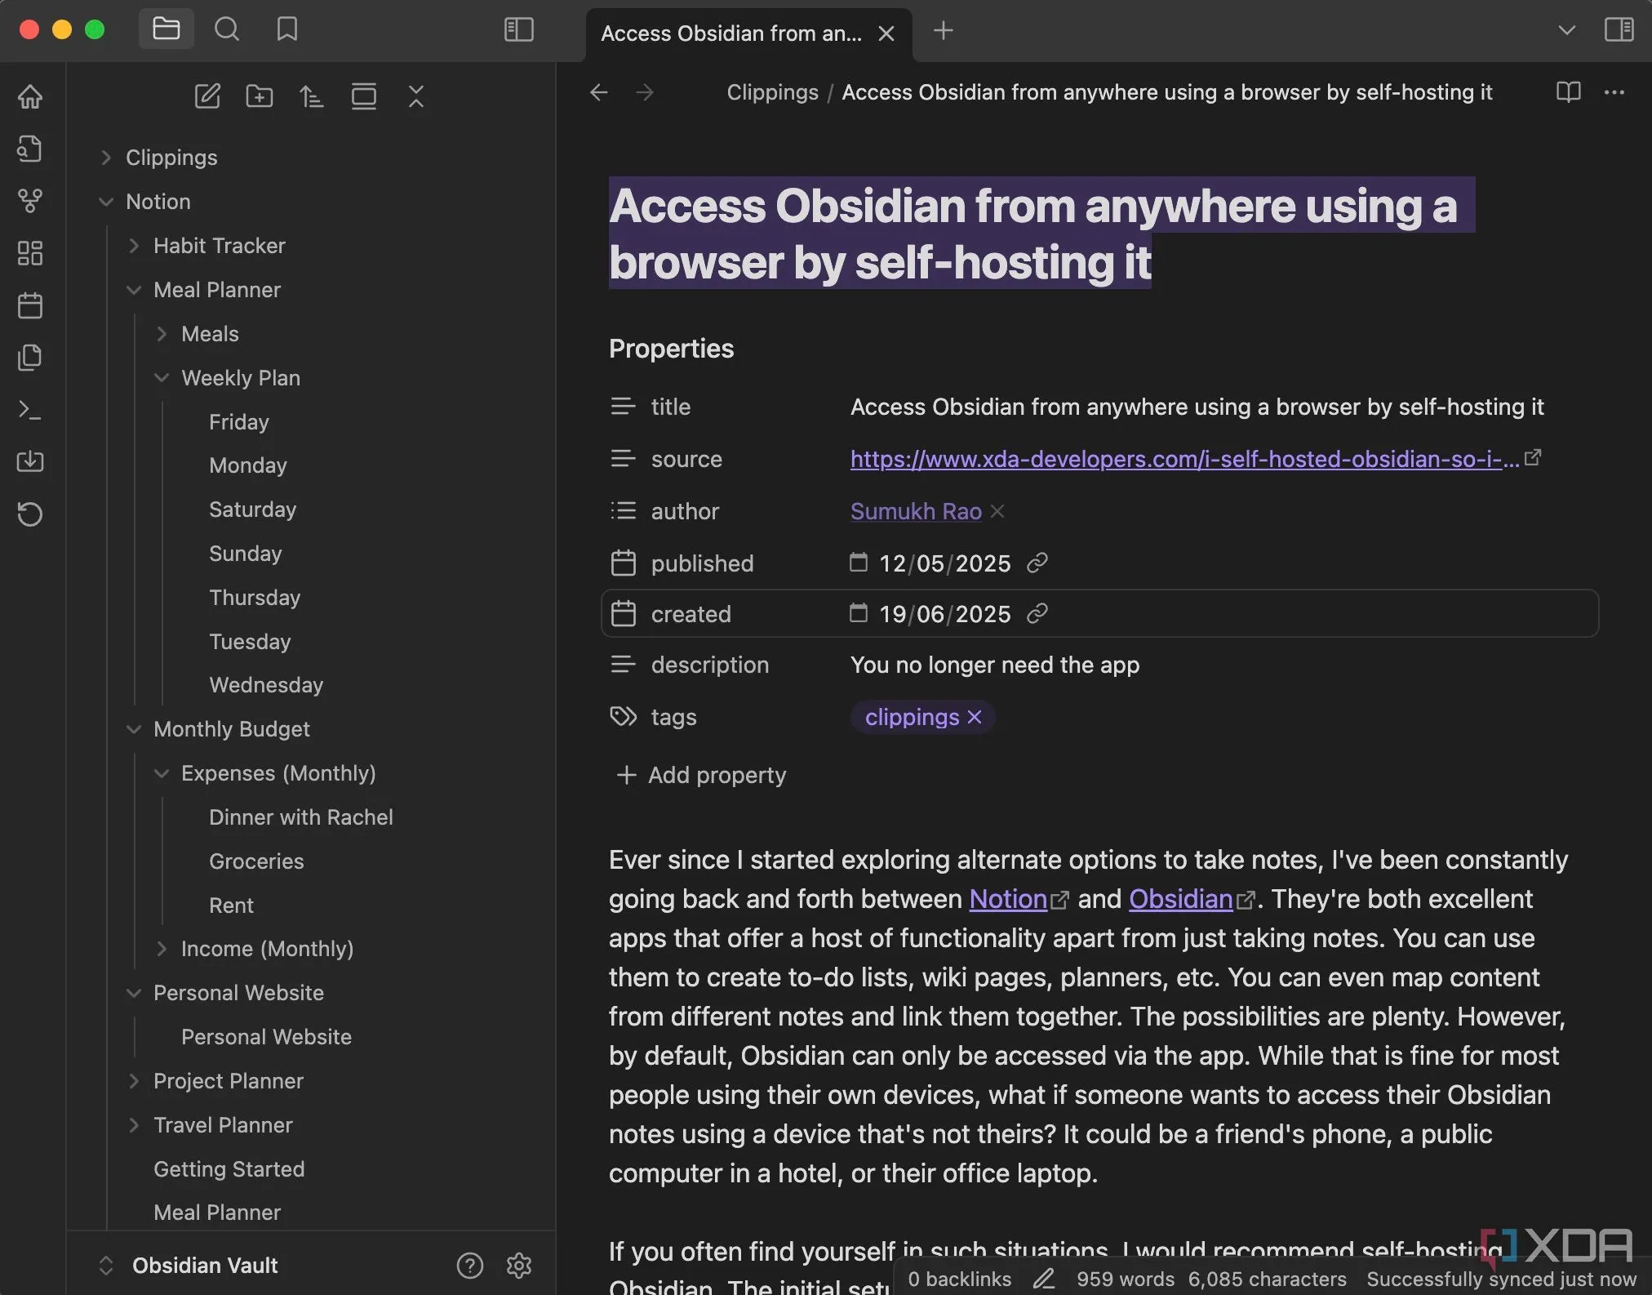Open the search panel
This screenshot has height=1295, width=1652.
(227, 30)
